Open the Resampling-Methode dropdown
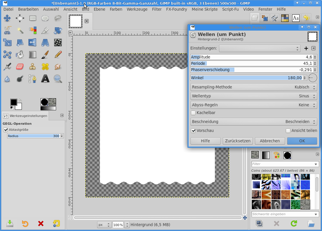This screenshot has width=322, height=231. click(x=254, y=87)
